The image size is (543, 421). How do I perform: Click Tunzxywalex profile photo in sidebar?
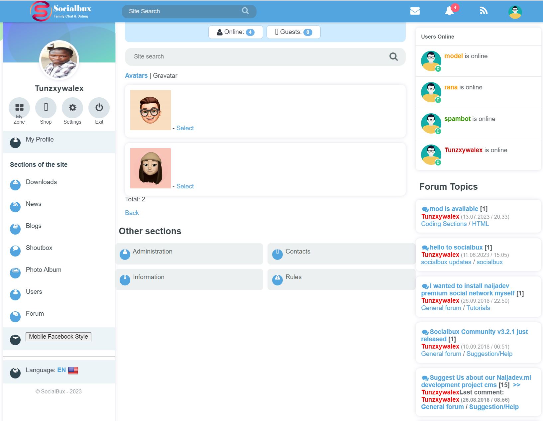point(59,60)
